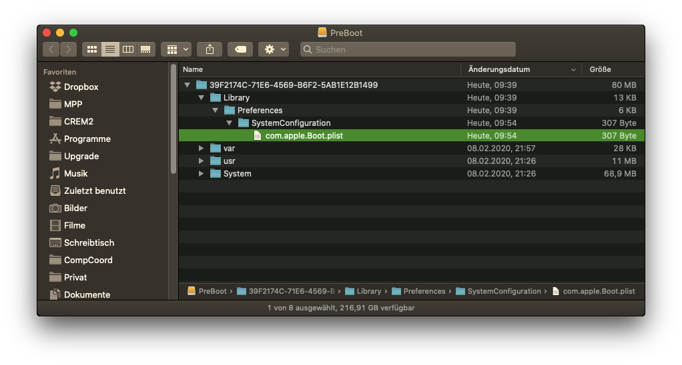Screen dimensions: 682x365
Task: Click the PreBoot drive icon in title bar
Action: click(322, 33)
